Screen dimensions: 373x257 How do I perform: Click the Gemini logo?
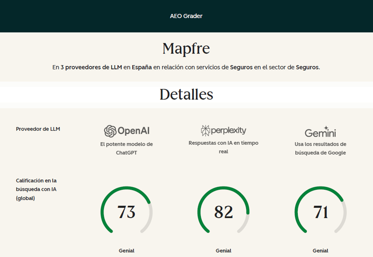pos(320,132)
